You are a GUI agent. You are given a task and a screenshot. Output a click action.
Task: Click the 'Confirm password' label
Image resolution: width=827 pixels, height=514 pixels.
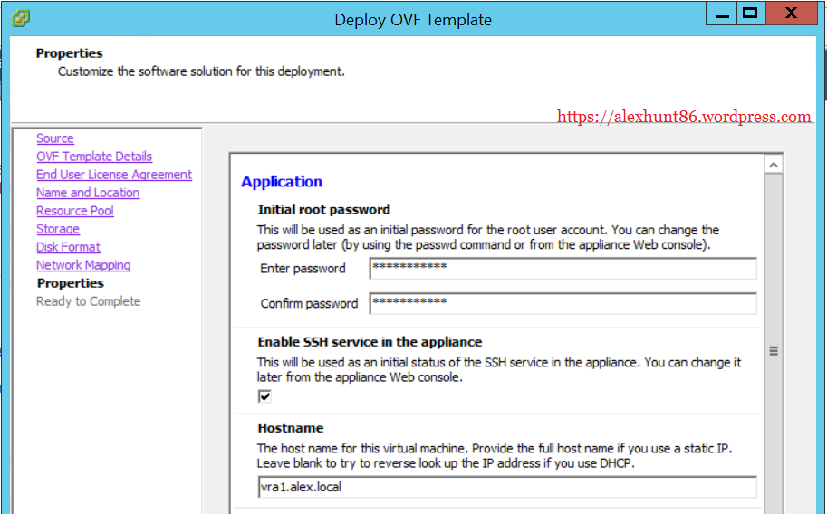(x=309, y=303)
